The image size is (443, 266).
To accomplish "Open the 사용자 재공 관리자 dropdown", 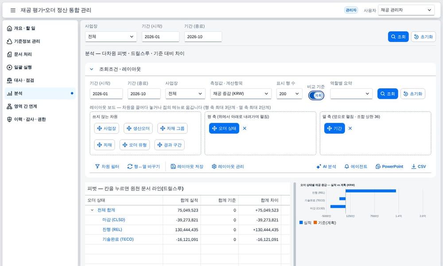I will [x=406, y=10].
